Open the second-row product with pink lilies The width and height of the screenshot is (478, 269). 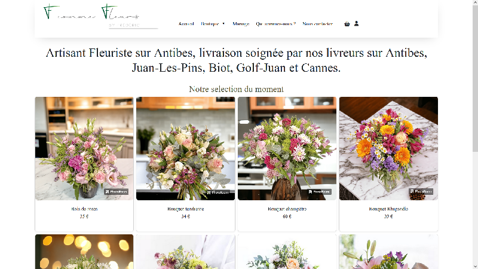388,252
